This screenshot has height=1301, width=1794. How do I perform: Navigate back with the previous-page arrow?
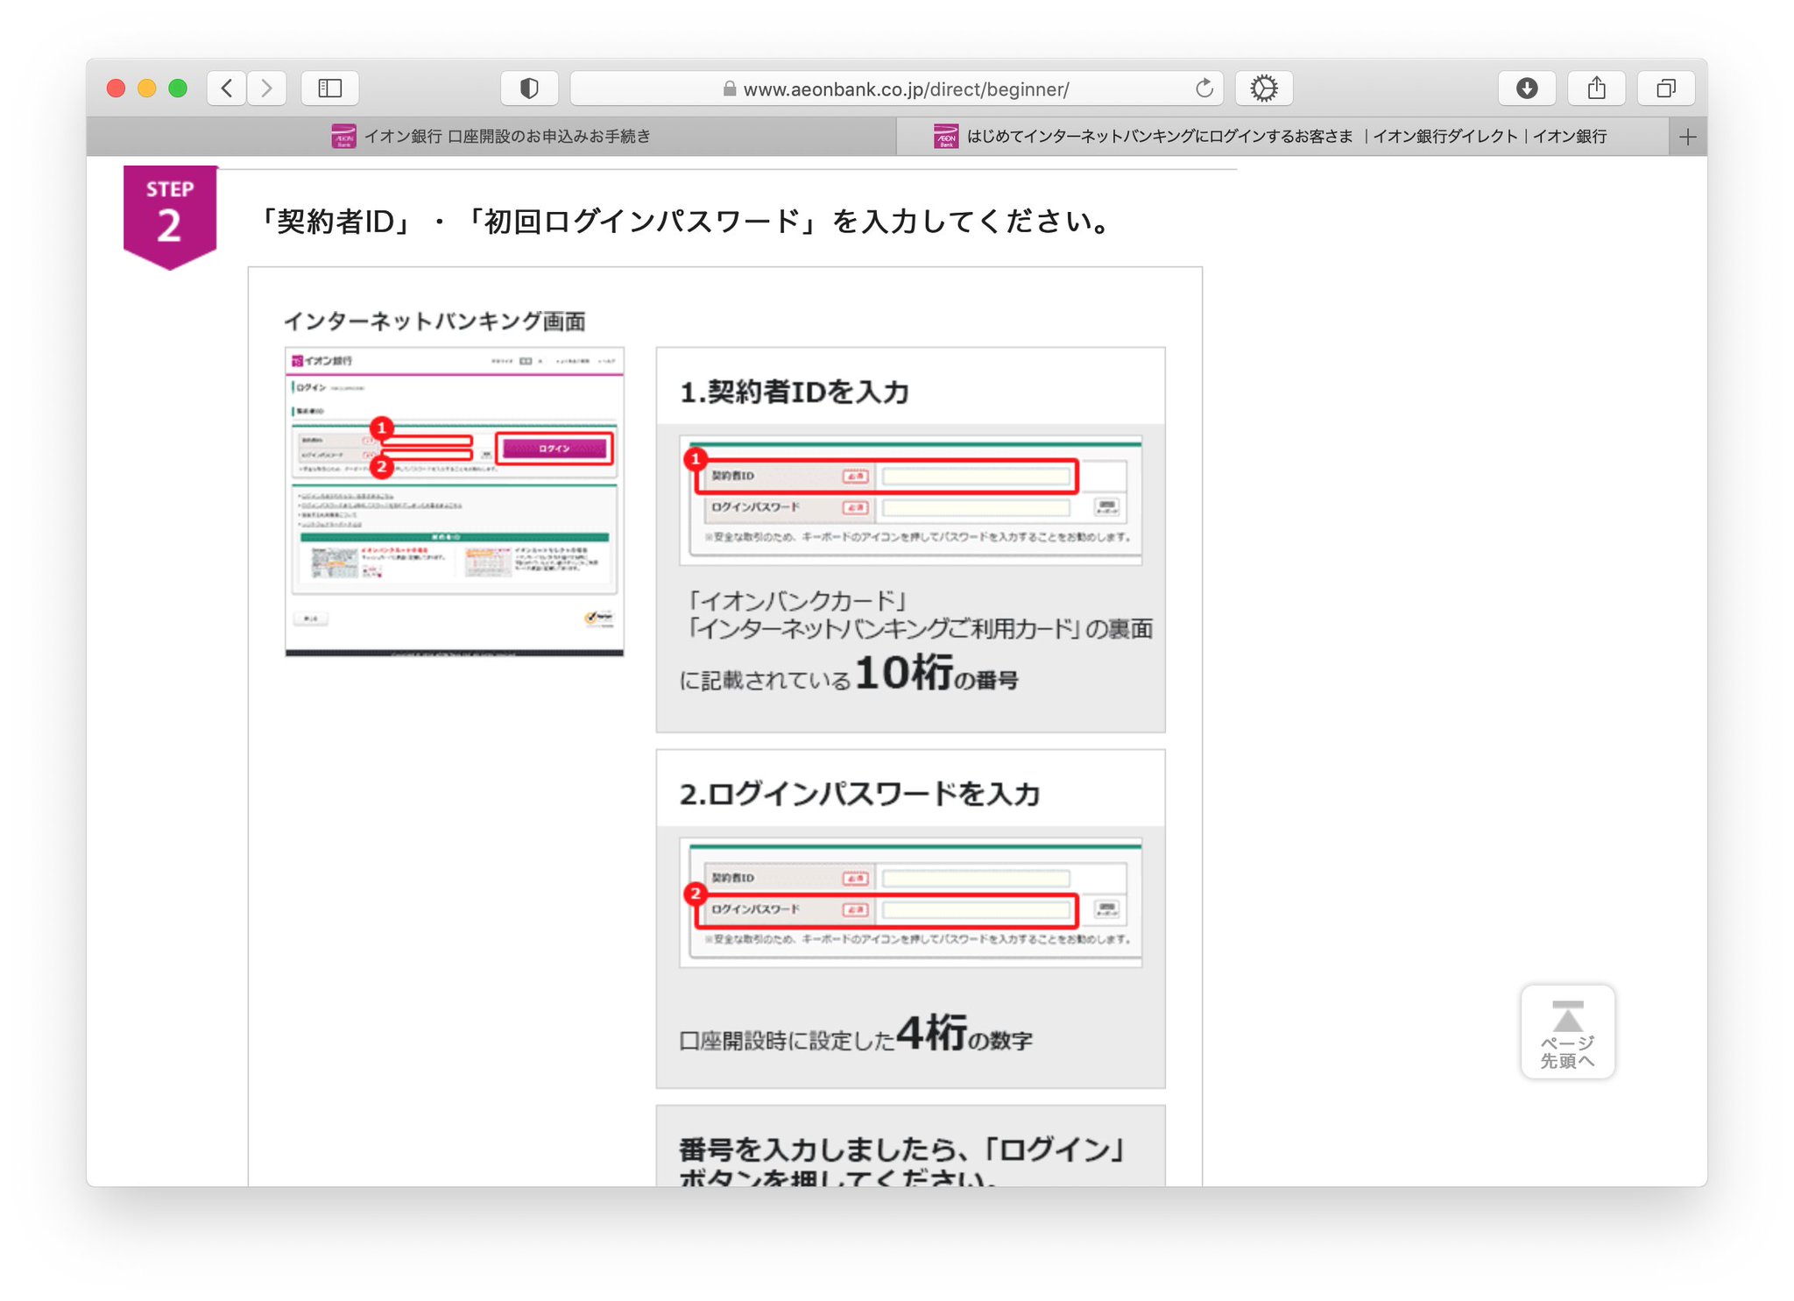coord(226,88)
